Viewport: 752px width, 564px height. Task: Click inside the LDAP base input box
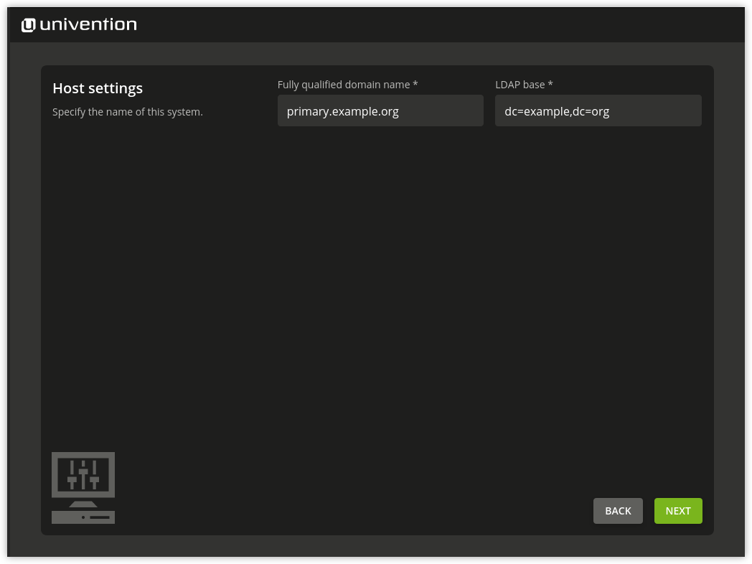pos(598,111)
